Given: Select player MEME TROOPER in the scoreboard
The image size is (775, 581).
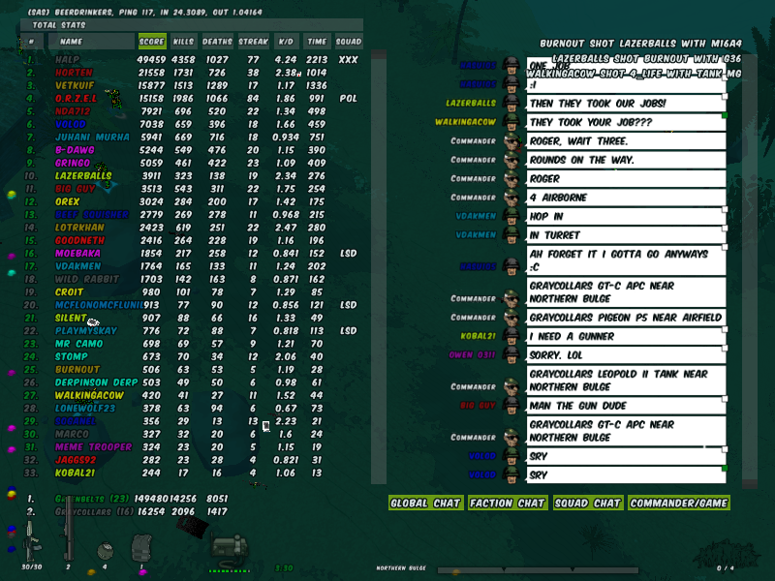Looking at the screenshot, I should [93, 446].
